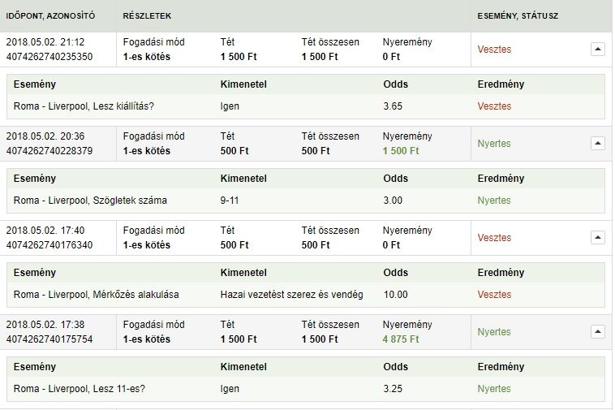Open event Roma - Liverpool, Lesz 11-es?
The height and width of the screenshot is (410, 615).
(x=80, y=389)
